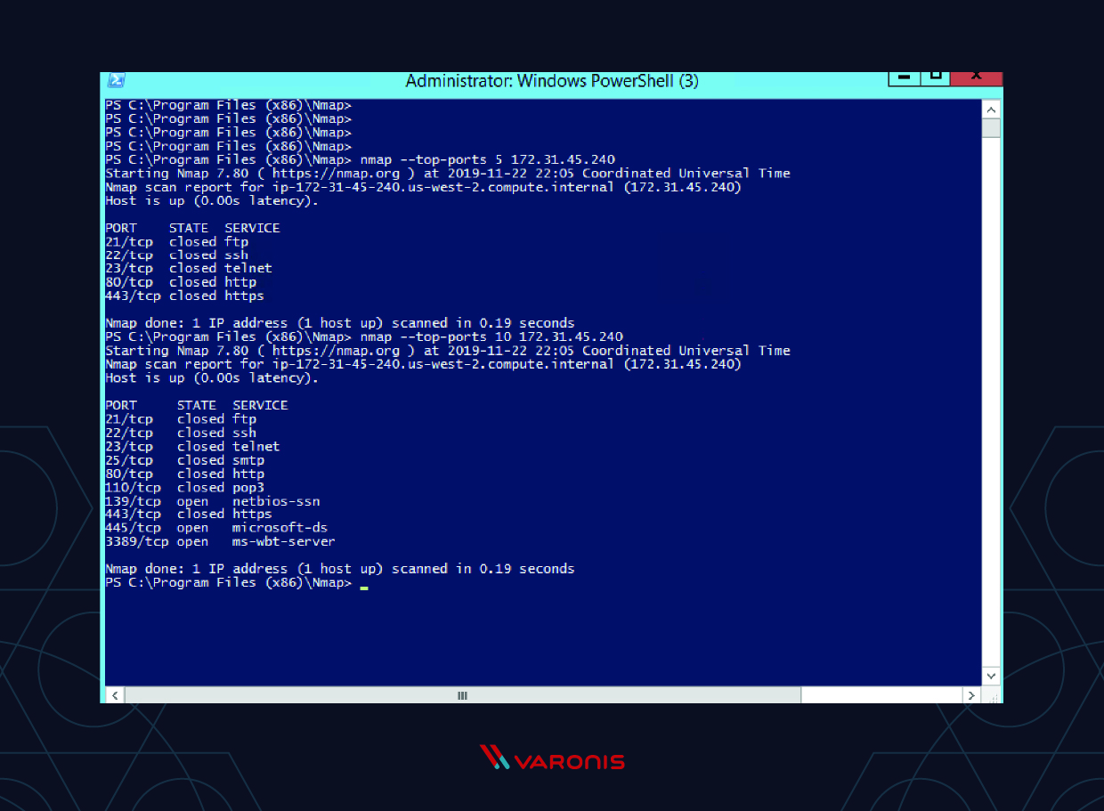Click the vertical scrollbar up arrow
The image size is (1104, 811).
(x=991, y=109)
